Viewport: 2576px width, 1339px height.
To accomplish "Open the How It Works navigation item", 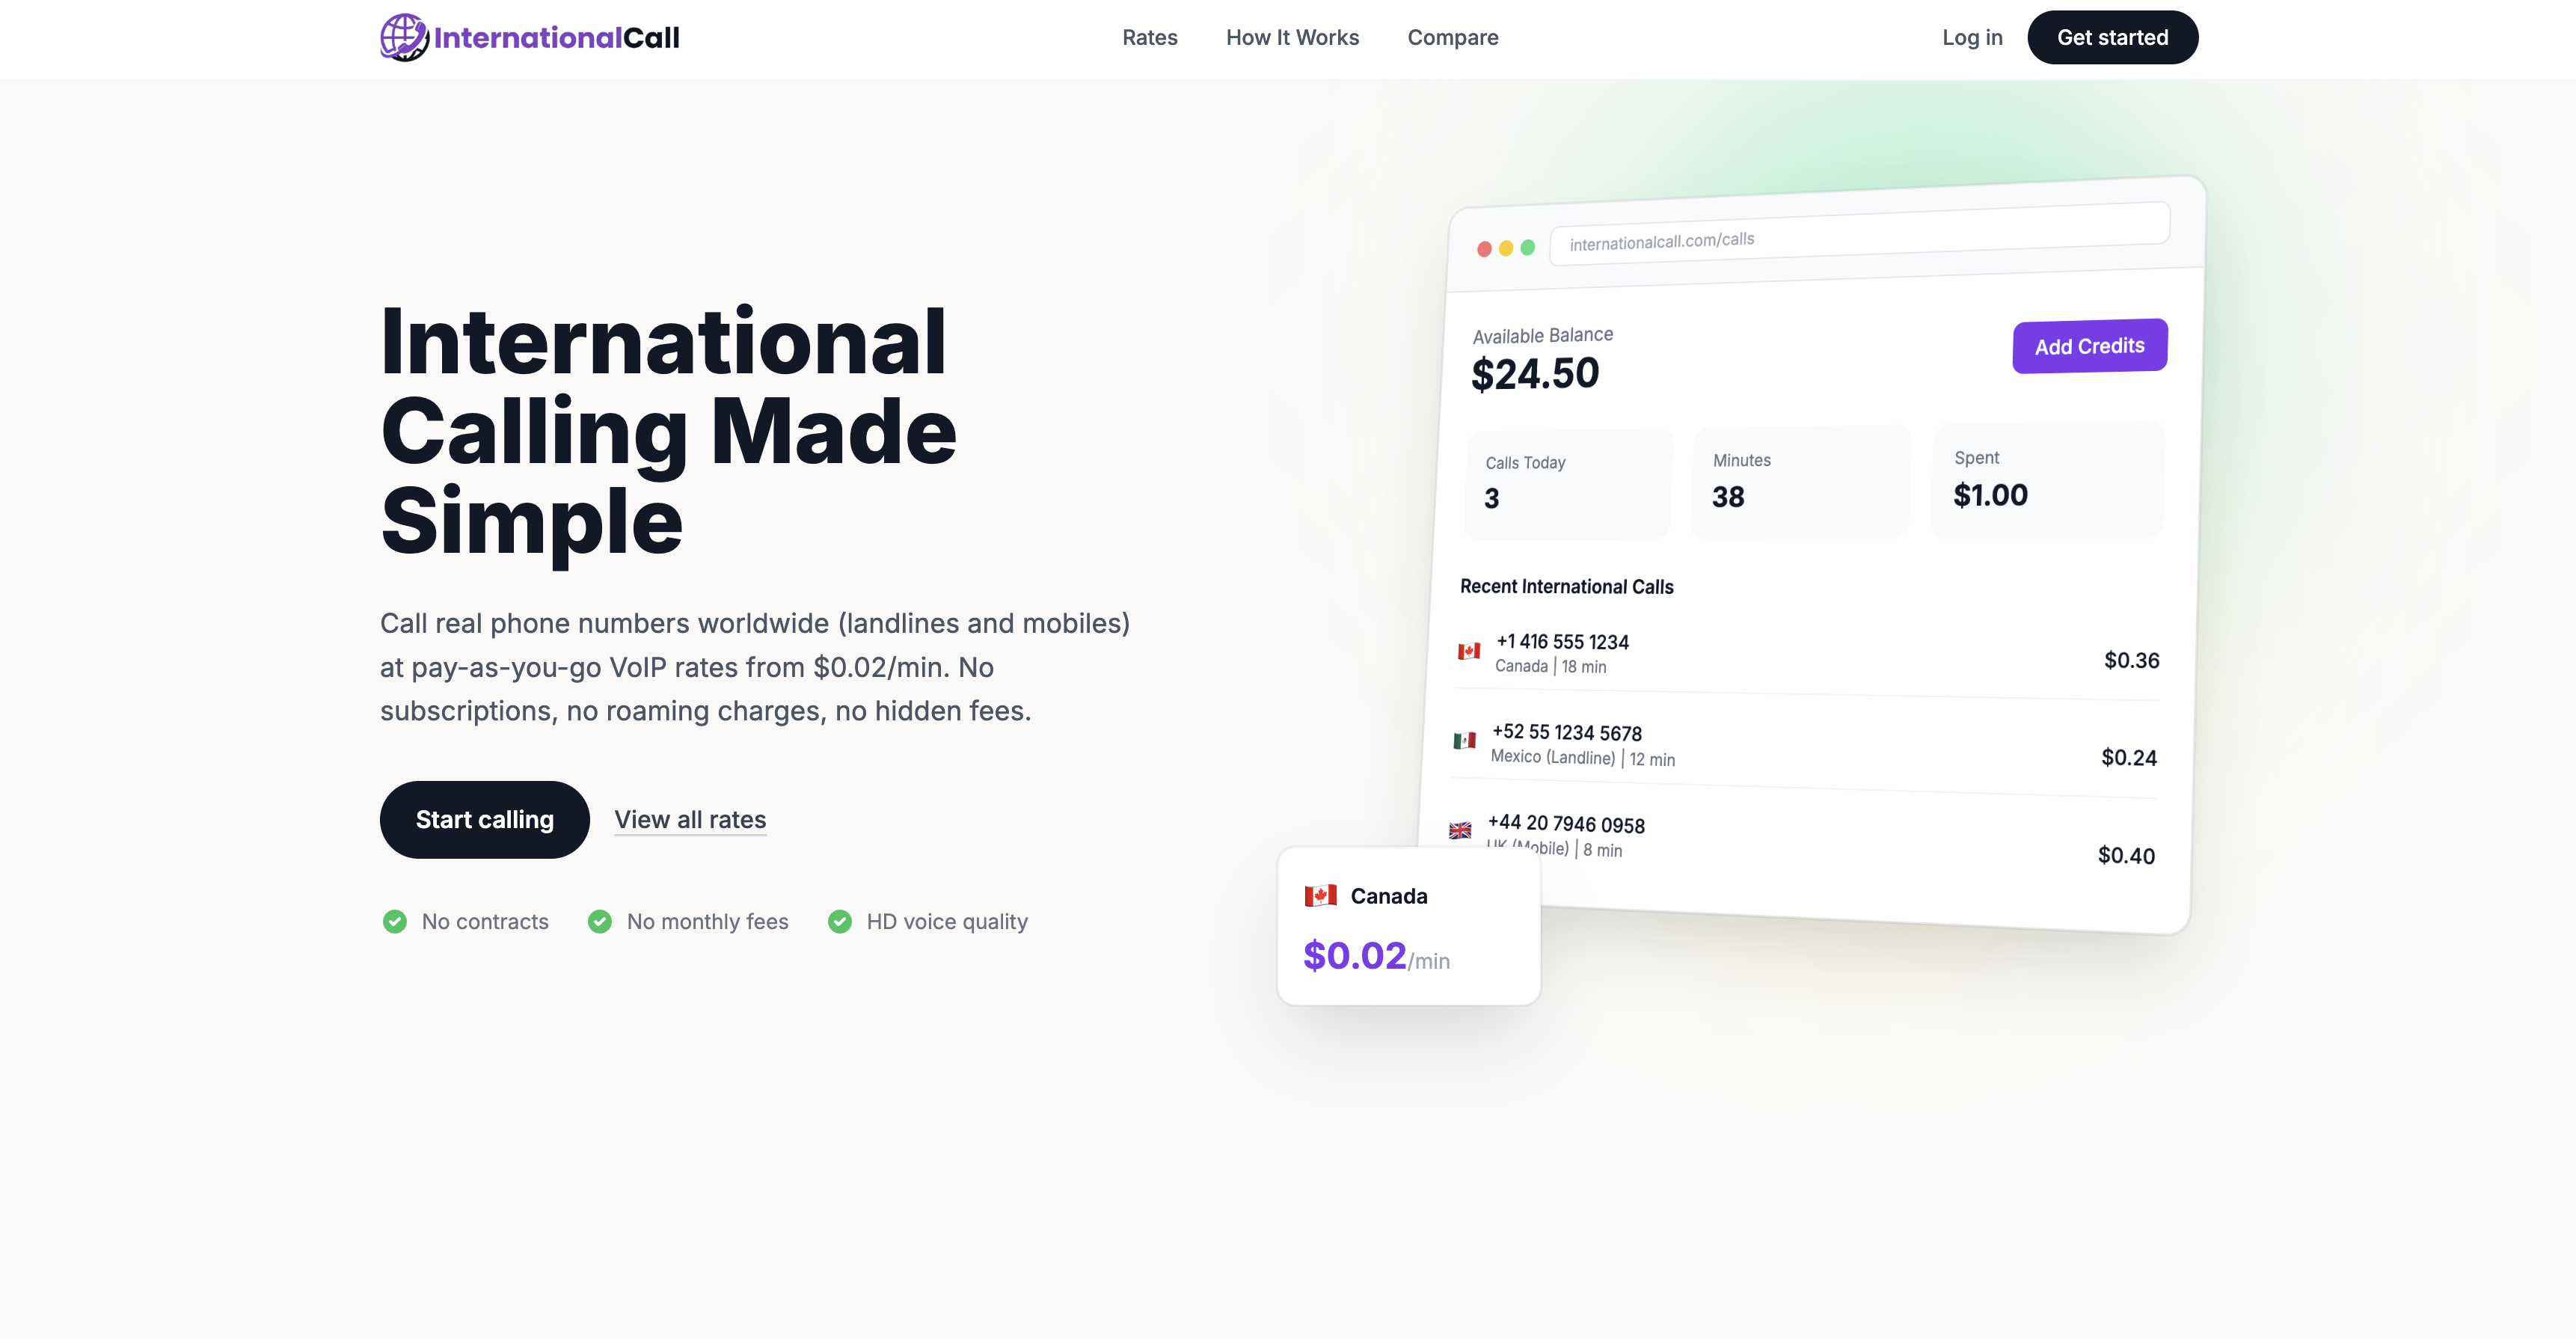I will [1293, 37].
